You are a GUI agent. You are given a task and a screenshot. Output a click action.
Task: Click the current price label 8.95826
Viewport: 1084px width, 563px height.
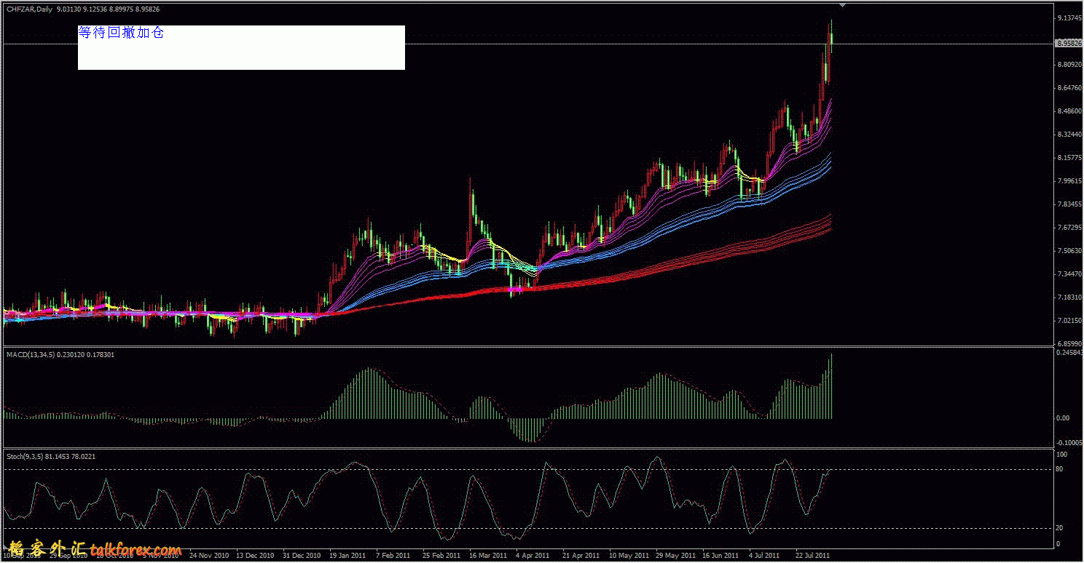1068,44
